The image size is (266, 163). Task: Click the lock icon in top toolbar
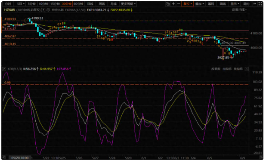tap(168, 4)
